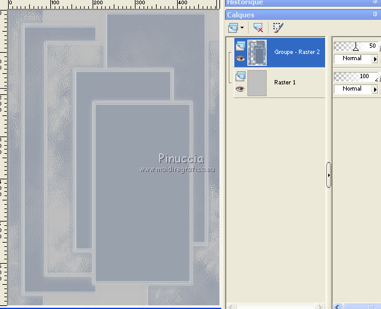Click the Groupe - Raster 2 layer thumbnail
This screenshot has width=381, height=309.
(257, 53)
